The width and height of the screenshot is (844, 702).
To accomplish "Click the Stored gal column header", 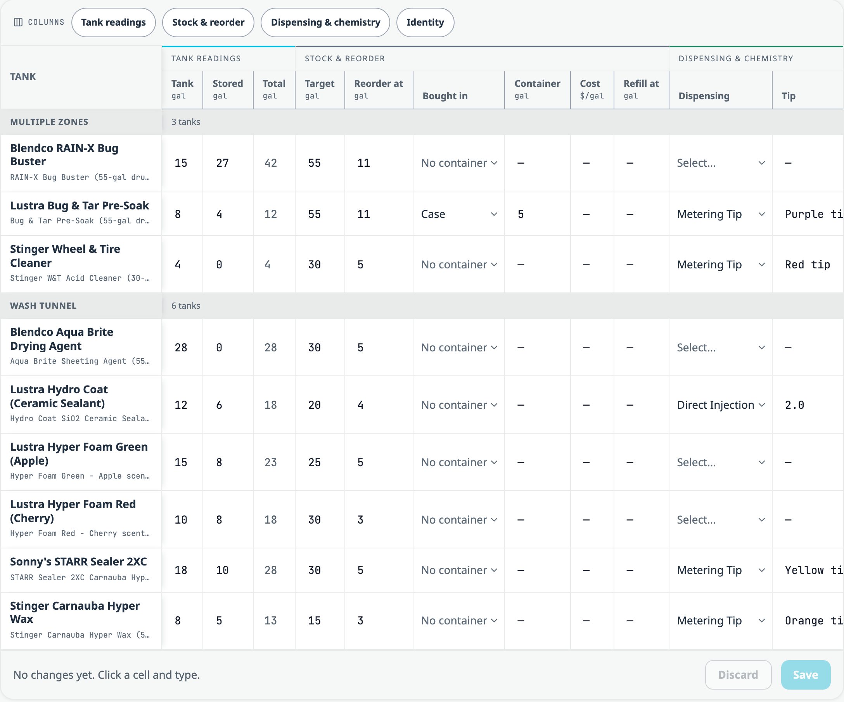I will [228, 89].
